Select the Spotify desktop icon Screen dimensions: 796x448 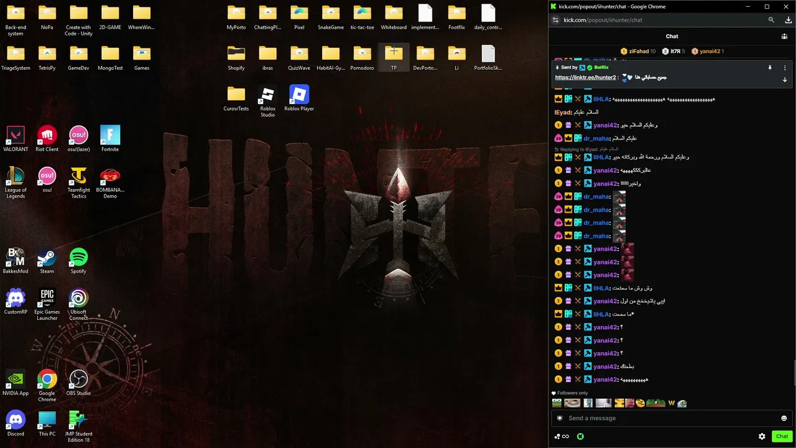coord(78,261)
